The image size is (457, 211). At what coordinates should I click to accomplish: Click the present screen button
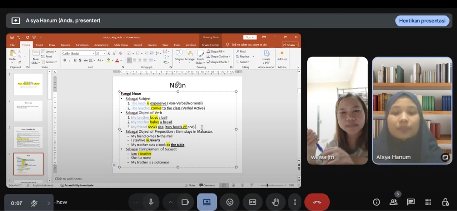tap(207, 202)
